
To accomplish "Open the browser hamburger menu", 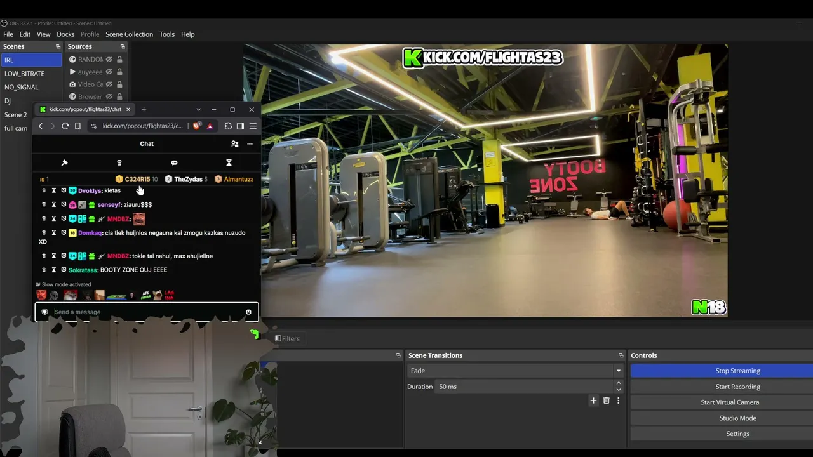I will click(x=253, y=126).
